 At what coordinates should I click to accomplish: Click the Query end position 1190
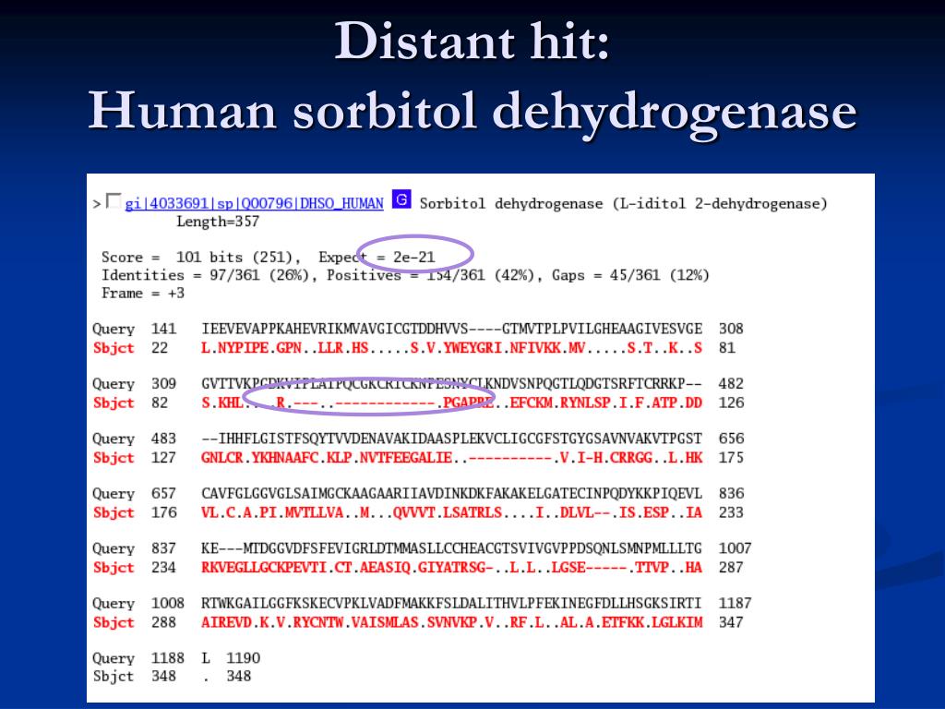tap(243, 657)
